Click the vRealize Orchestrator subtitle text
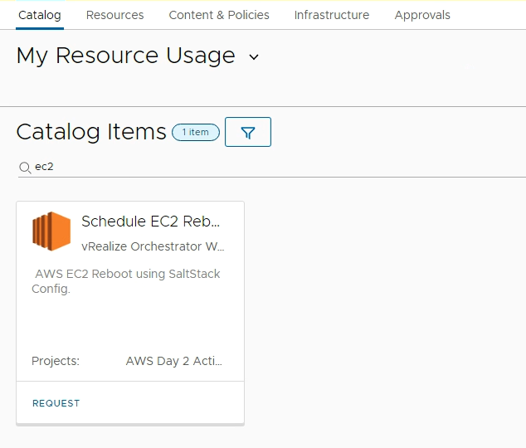The width and height of the screenshot is (526, 448). click(152, 246)
